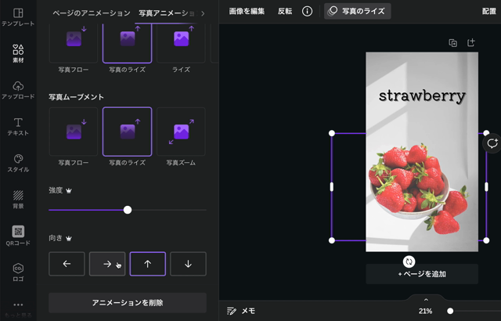Select the strawberry text on canvas
The width and height of the screenshot is (501, 321).
pyautogui.click(x=422, y=96)
